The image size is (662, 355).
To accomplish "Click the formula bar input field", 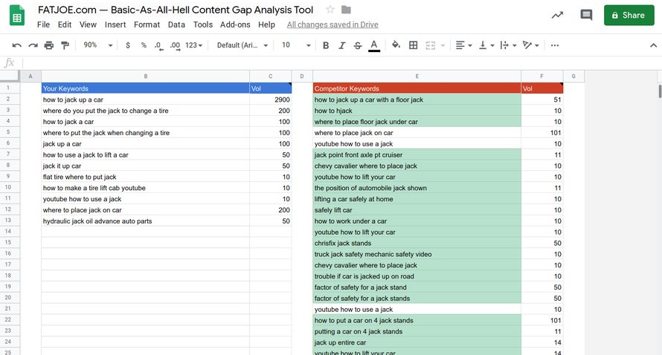I will pos(335,63).
